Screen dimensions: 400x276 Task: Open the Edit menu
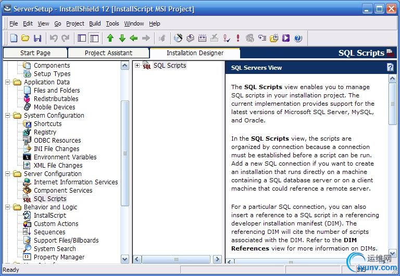click(28, 24)
